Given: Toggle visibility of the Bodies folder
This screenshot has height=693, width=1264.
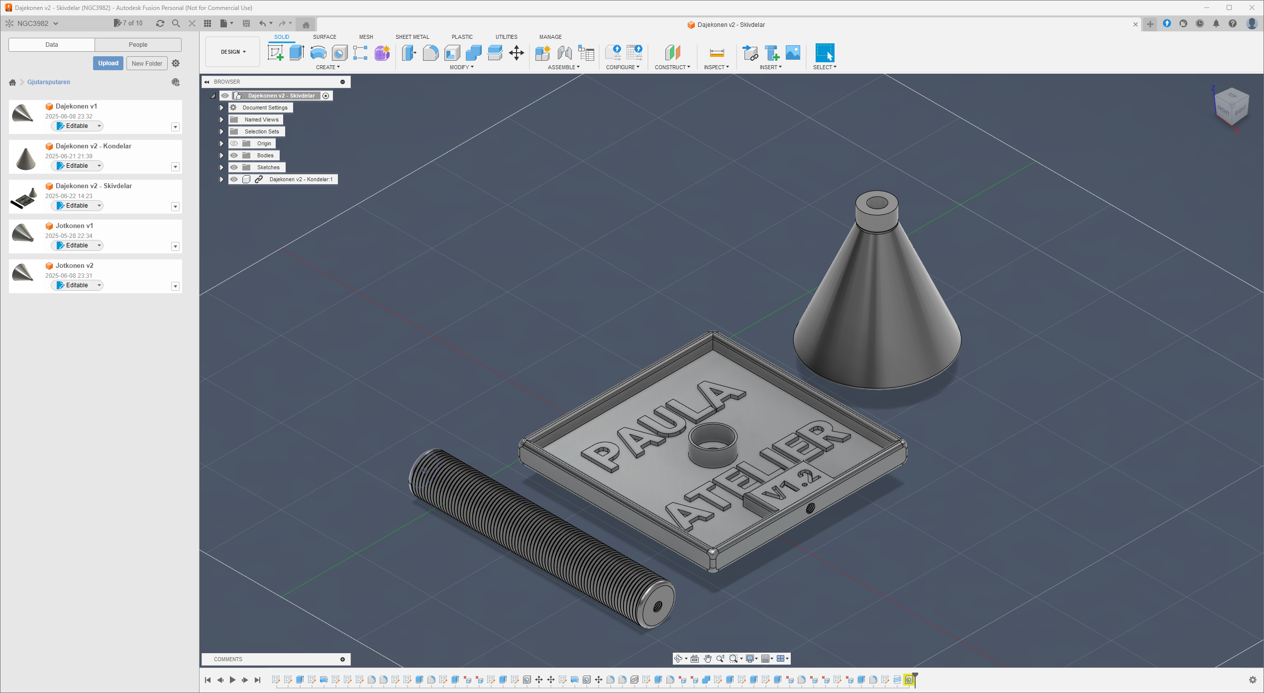Looking at the screenshot, I should (234, 155).
